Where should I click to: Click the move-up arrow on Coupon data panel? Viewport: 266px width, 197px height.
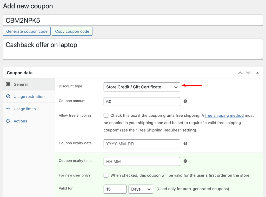[240, 73]
